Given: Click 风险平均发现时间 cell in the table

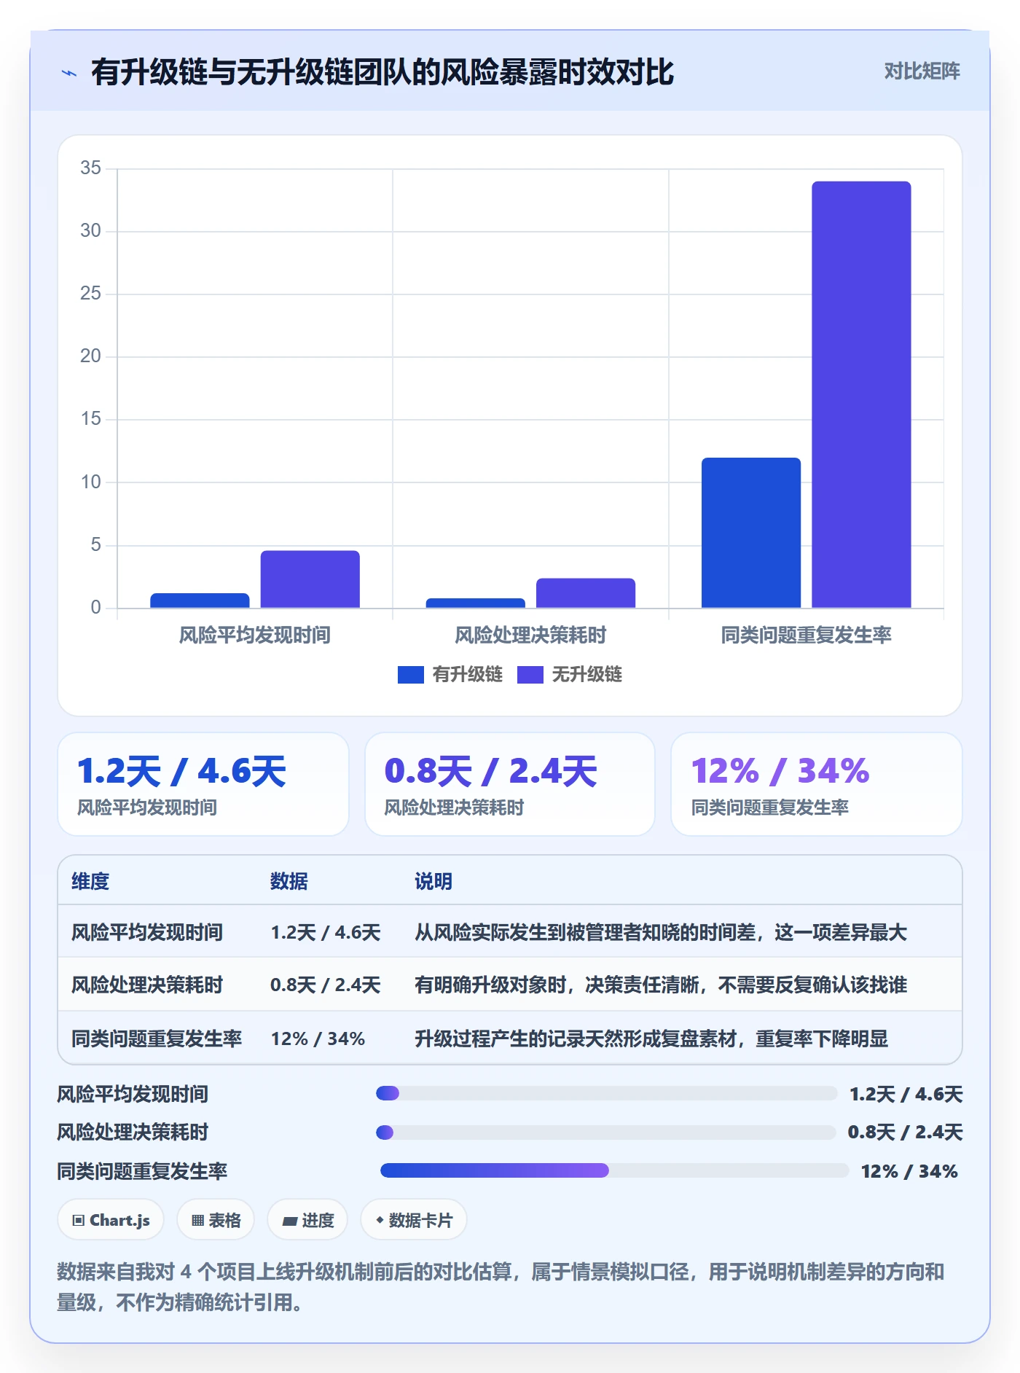Looking at the screenshot, I should pos(147,932).
